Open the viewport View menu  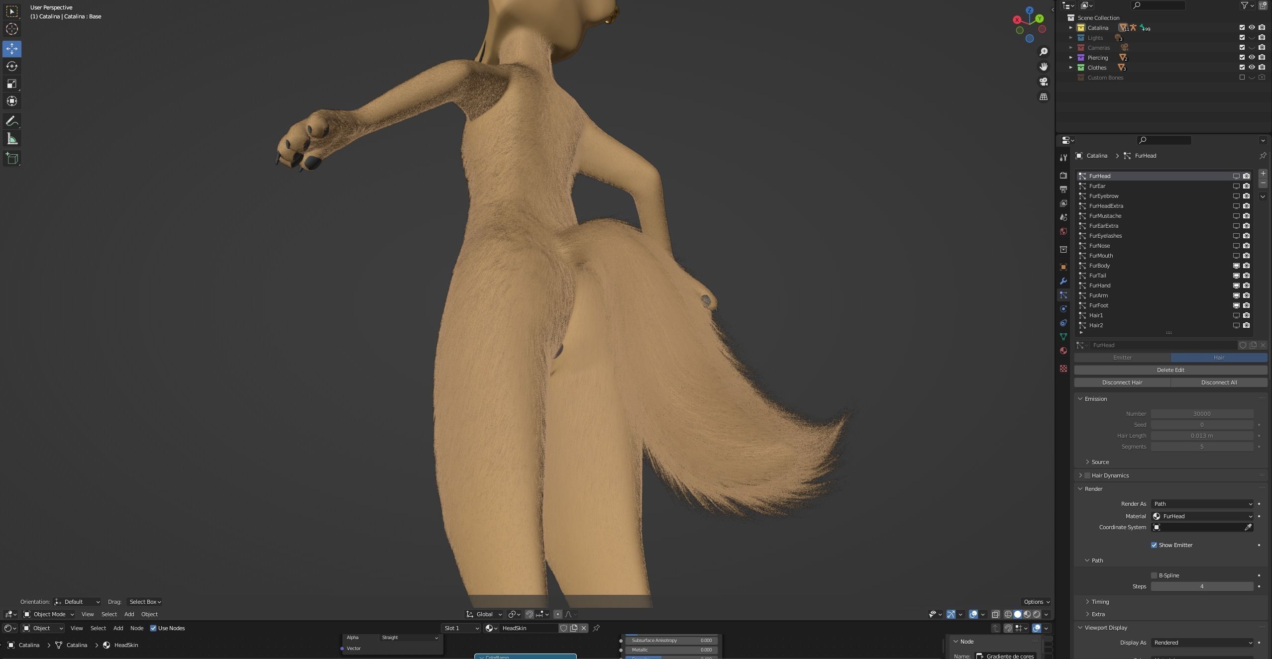pyautogui.click(x=88, y=614)
